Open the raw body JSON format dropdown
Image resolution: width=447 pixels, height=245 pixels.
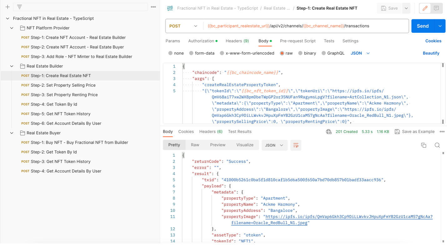tap(360, 53)
